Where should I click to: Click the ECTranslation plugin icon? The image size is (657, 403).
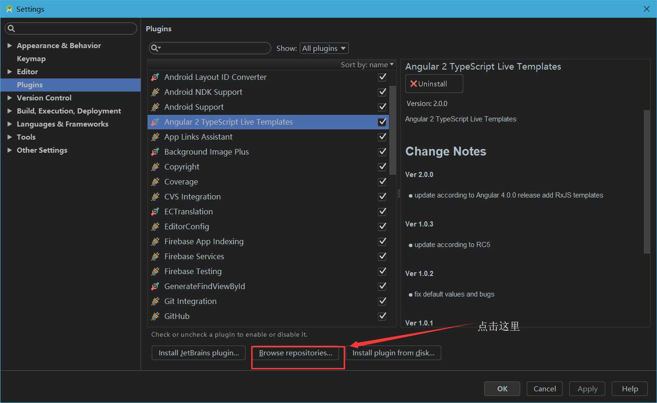[x=155, y=212]
